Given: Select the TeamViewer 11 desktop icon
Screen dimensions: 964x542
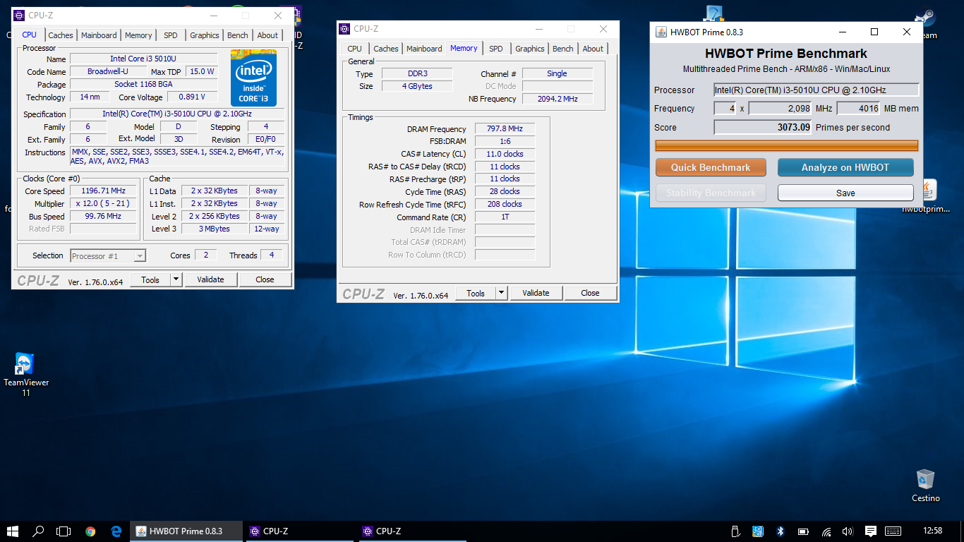Looking at the screenshot, I should coord(25,374).
